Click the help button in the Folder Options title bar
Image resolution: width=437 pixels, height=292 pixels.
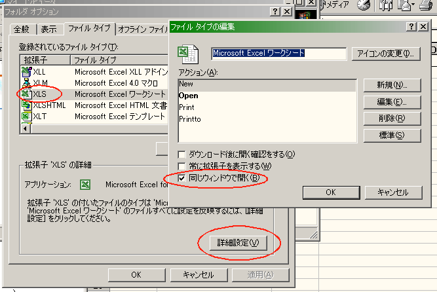click(275, 11)
